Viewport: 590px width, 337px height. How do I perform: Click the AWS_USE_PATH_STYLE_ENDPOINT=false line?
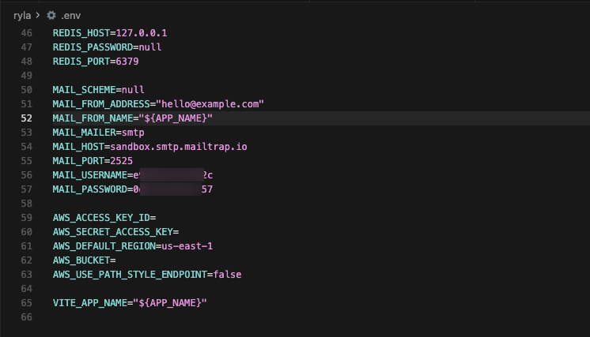[147, 275]
